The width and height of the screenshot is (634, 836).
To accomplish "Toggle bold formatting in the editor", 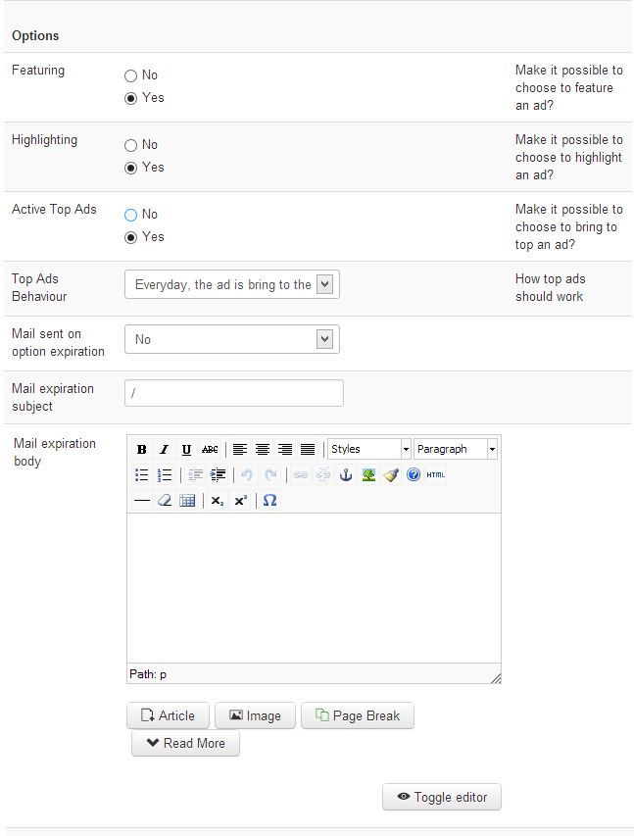I will tap(142, 450).
